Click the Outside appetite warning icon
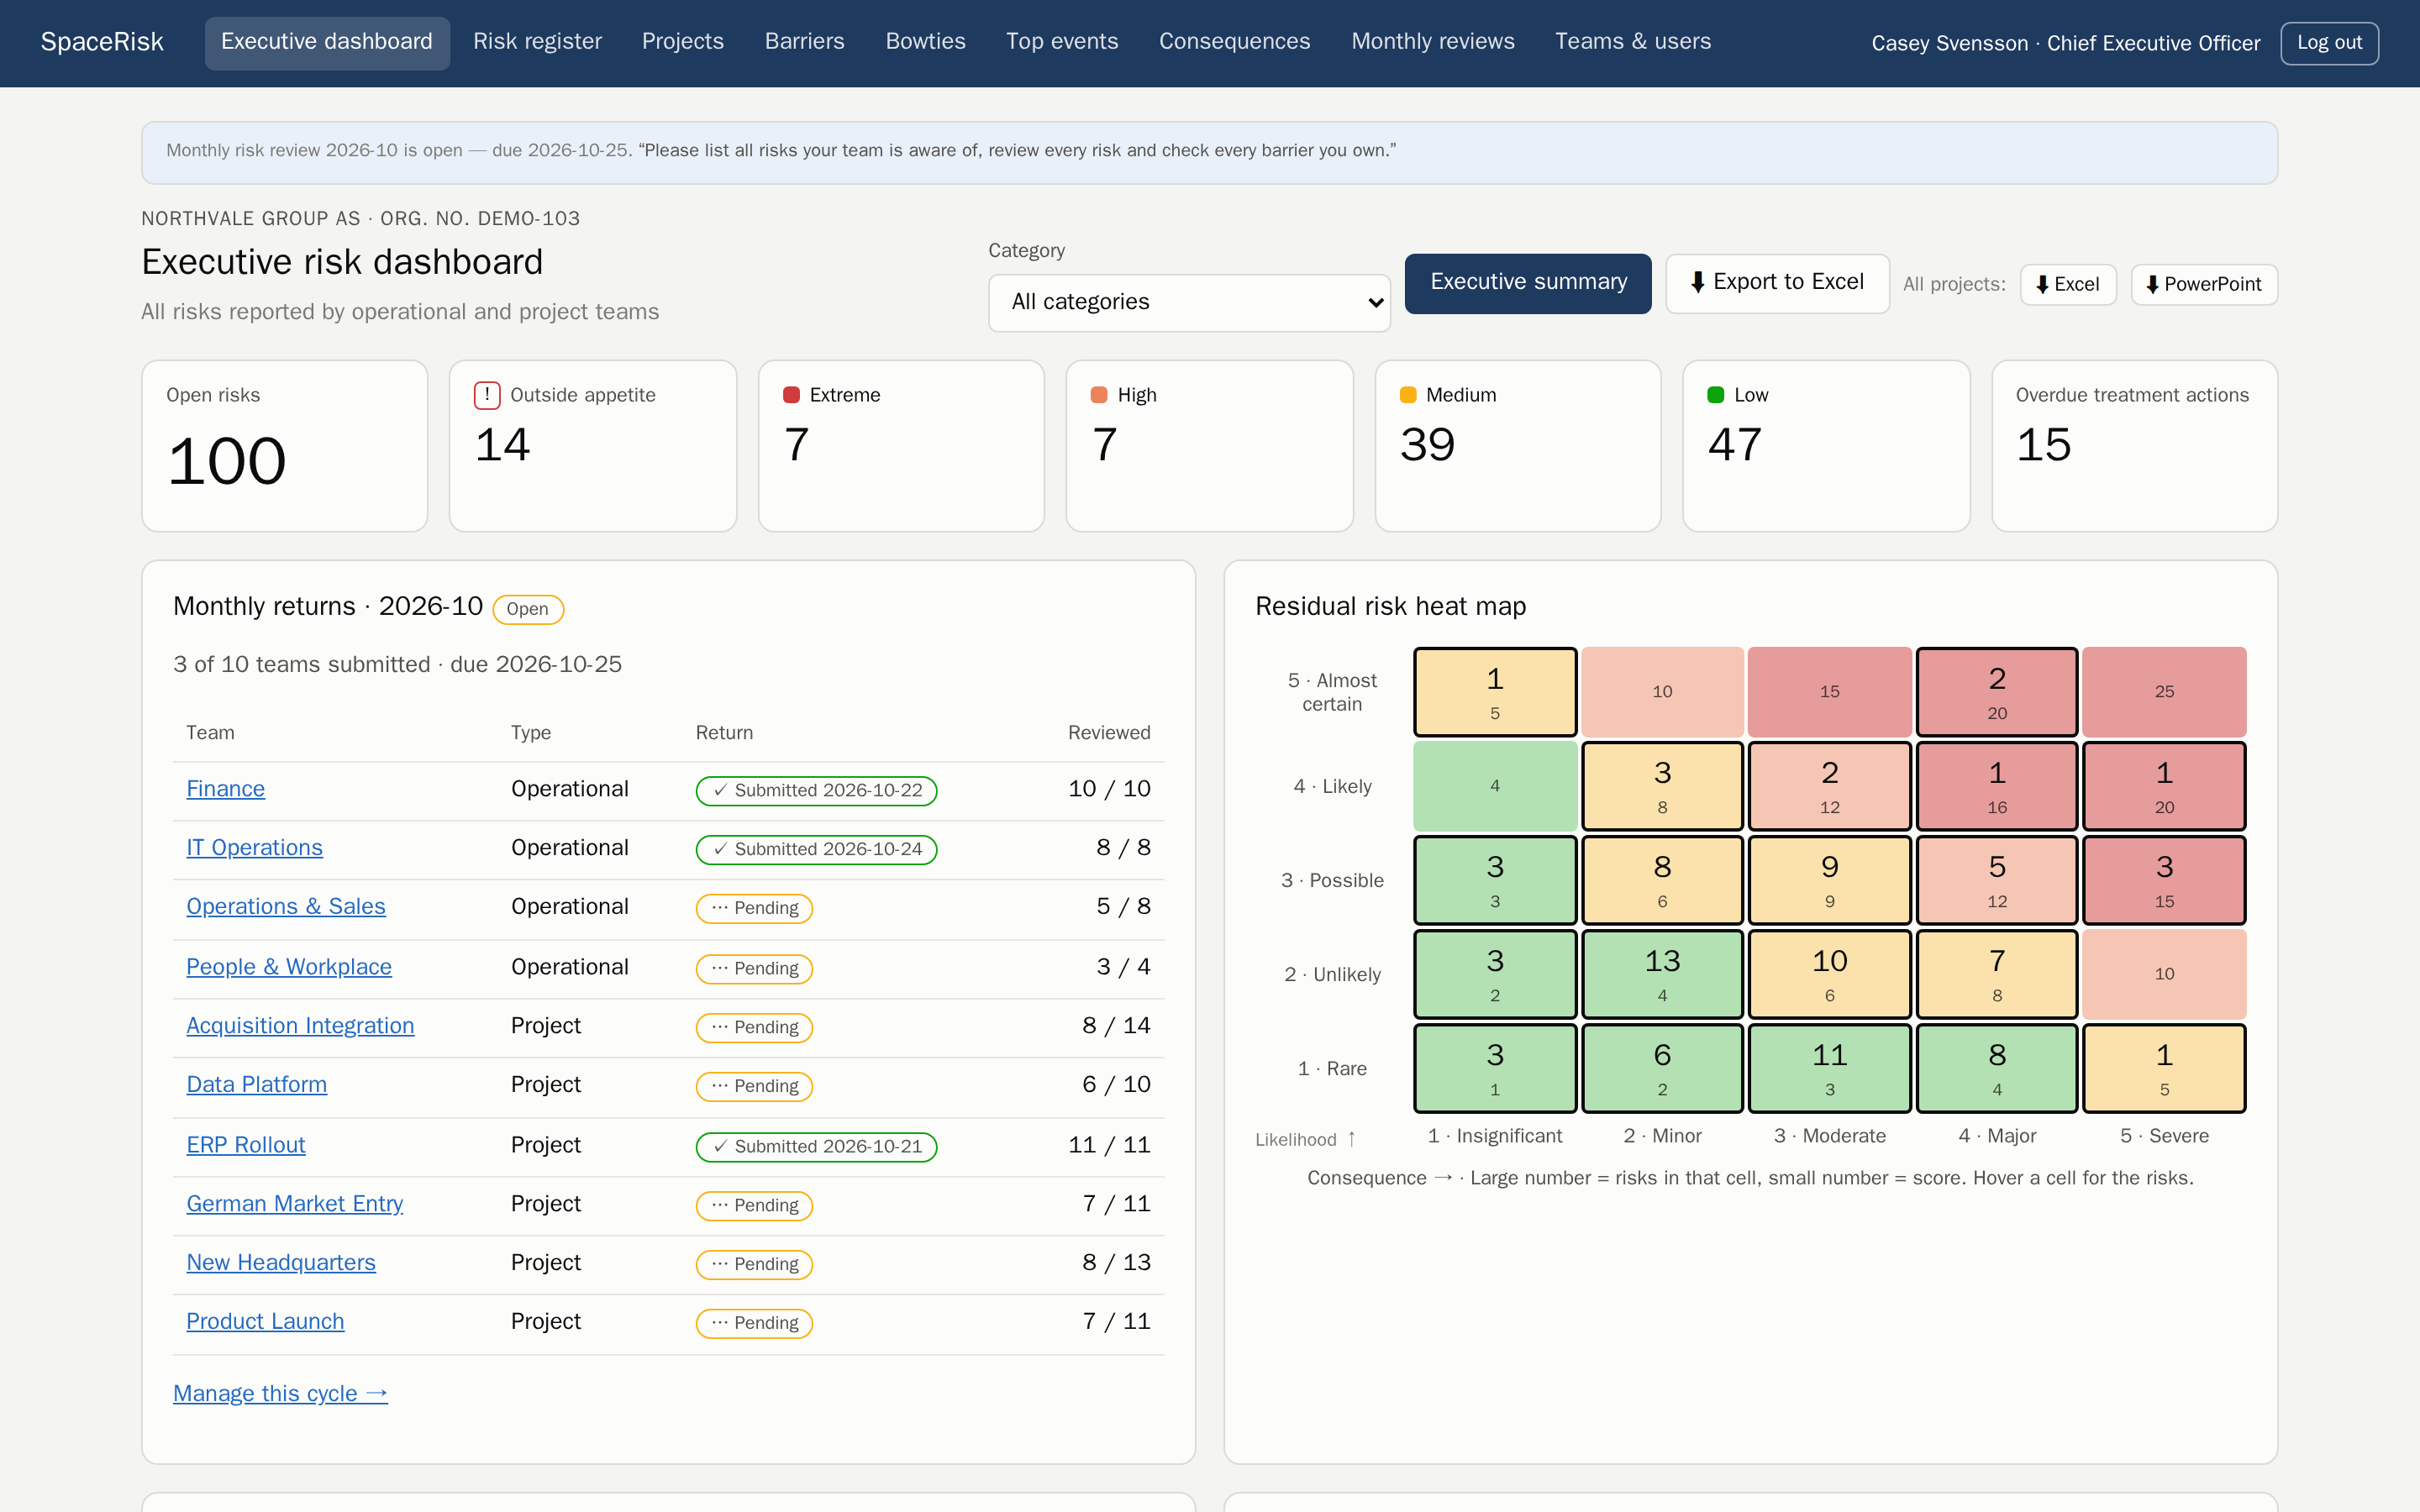 [487, 395]
